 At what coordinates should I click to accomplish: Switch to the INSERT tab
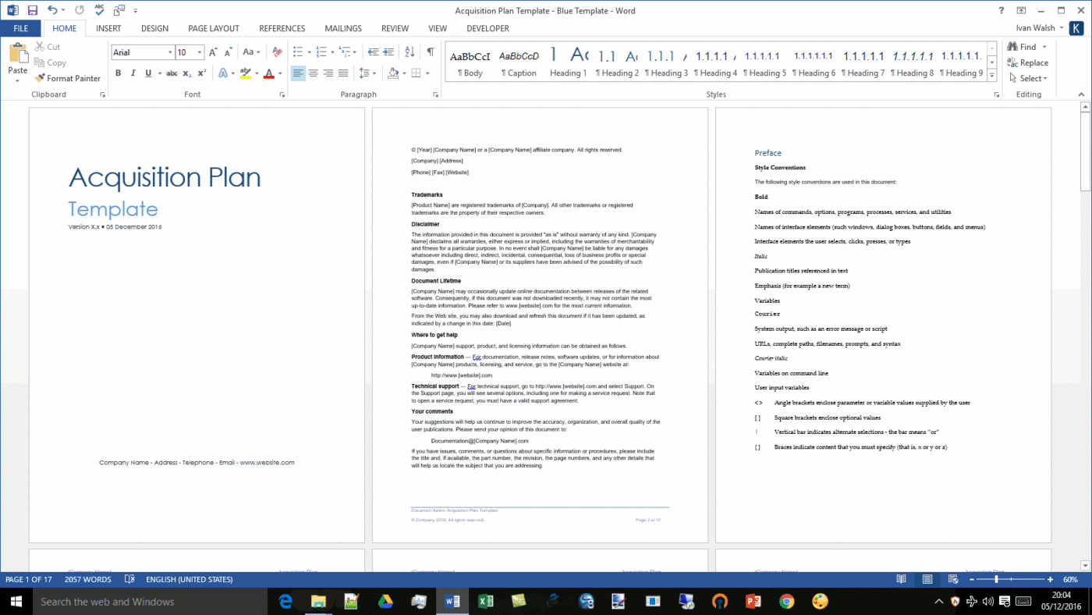108,28
